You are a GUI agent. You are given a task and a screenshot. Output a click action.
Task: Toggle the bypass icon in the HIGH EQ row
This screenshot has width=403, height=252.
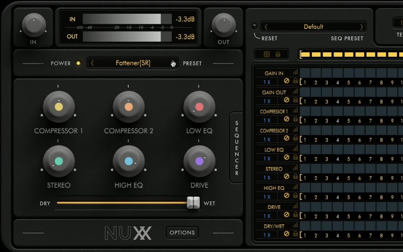286,196
